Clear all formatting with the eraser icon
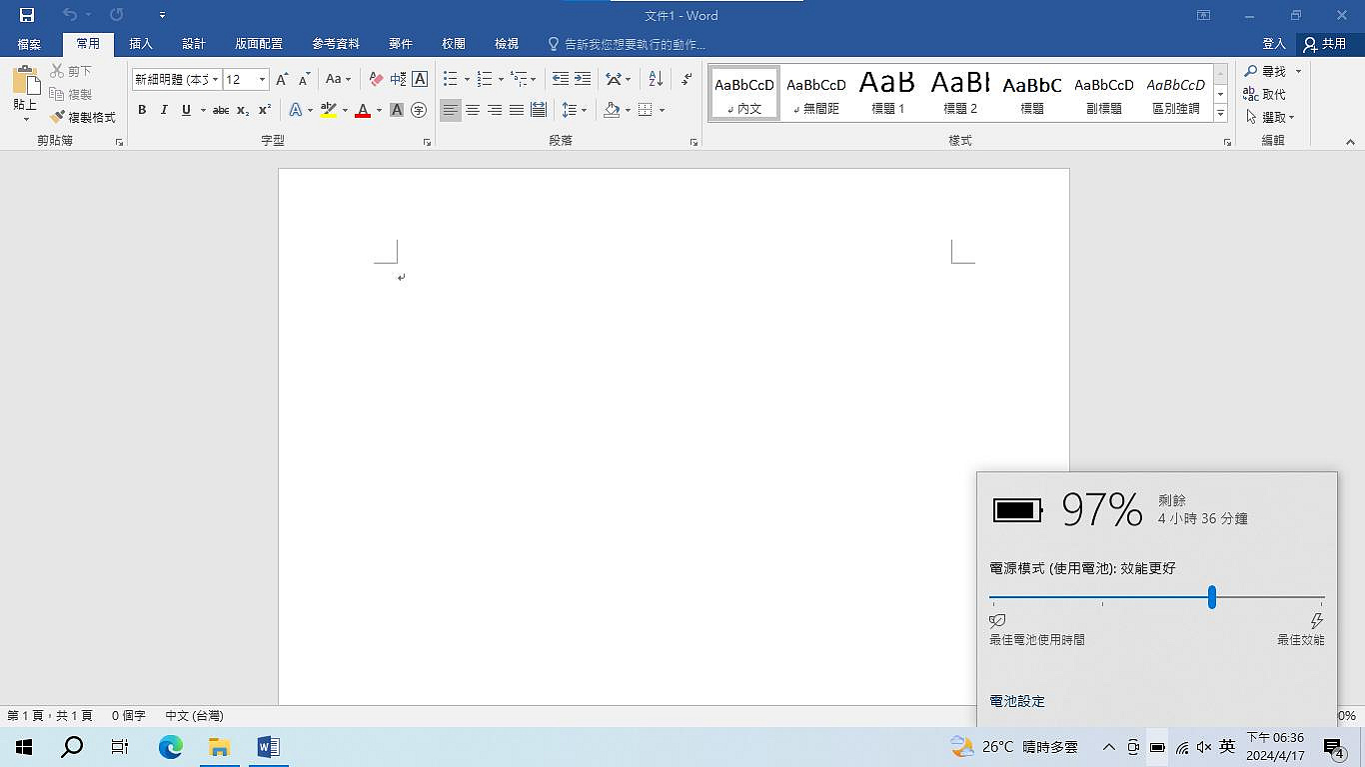The image size is (1365, 767). (376, 79)
